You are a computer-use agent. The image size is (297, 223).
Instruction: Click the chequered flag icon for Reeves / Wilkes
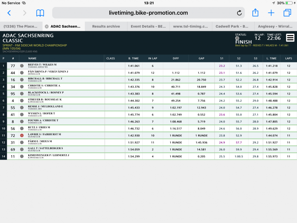(x=22, y=66)
